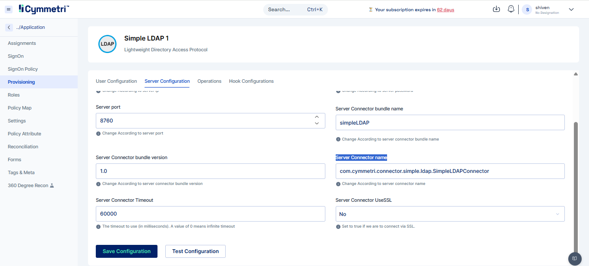589x266 pixels.
Task: Open SignOn in the sidebar
Action: 39,56
